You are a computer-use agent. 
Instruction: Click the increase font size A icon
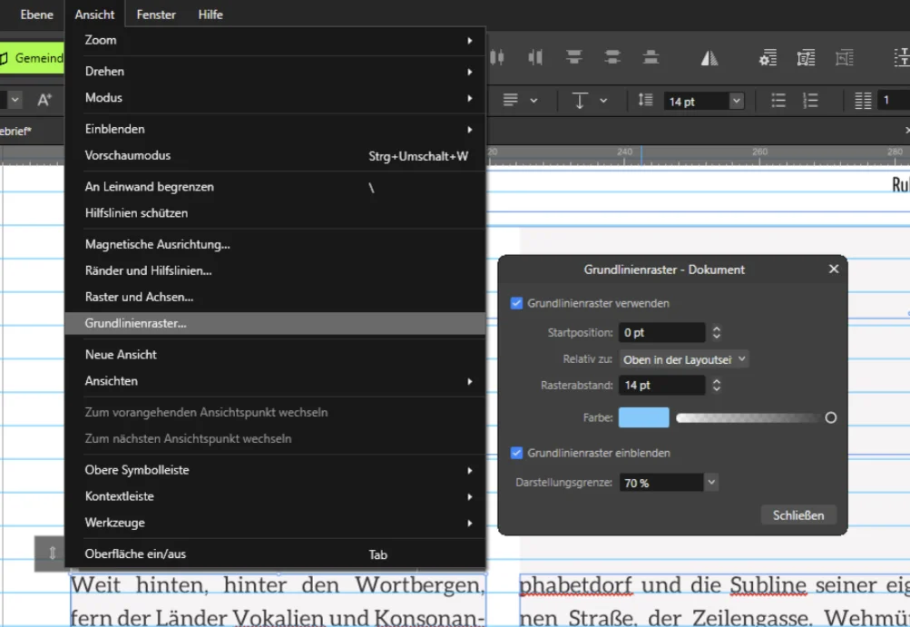coord(44,100)
